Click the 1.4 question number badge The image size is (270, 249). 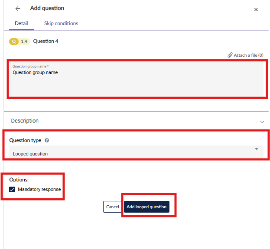25,42
